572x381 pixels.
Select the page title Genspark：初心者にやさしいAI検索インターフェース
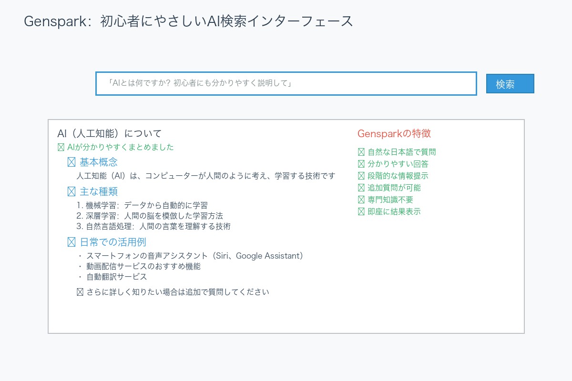coord(189,21)
